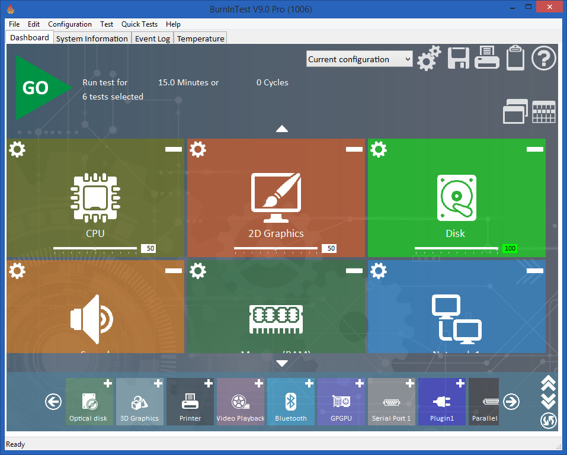
Task: Click the double down chevron icon
Action: point(548,401)
